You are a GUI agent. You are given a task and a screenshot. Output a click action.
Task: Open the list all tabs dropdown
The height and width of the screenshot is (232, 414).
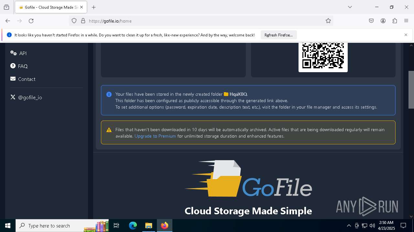(350, 7)
